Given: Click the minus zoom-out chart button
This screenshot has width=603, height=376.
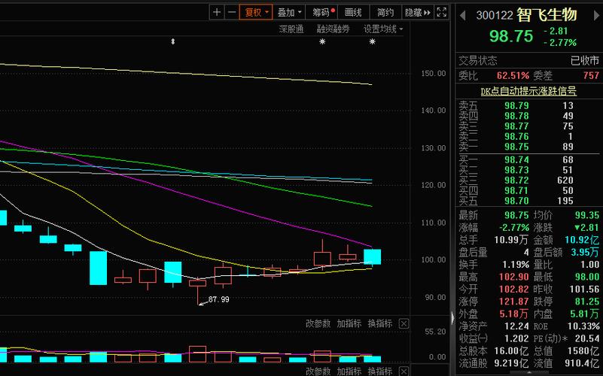Looking at the screenshot, I should pyautogui.click(x=232, y=12).
